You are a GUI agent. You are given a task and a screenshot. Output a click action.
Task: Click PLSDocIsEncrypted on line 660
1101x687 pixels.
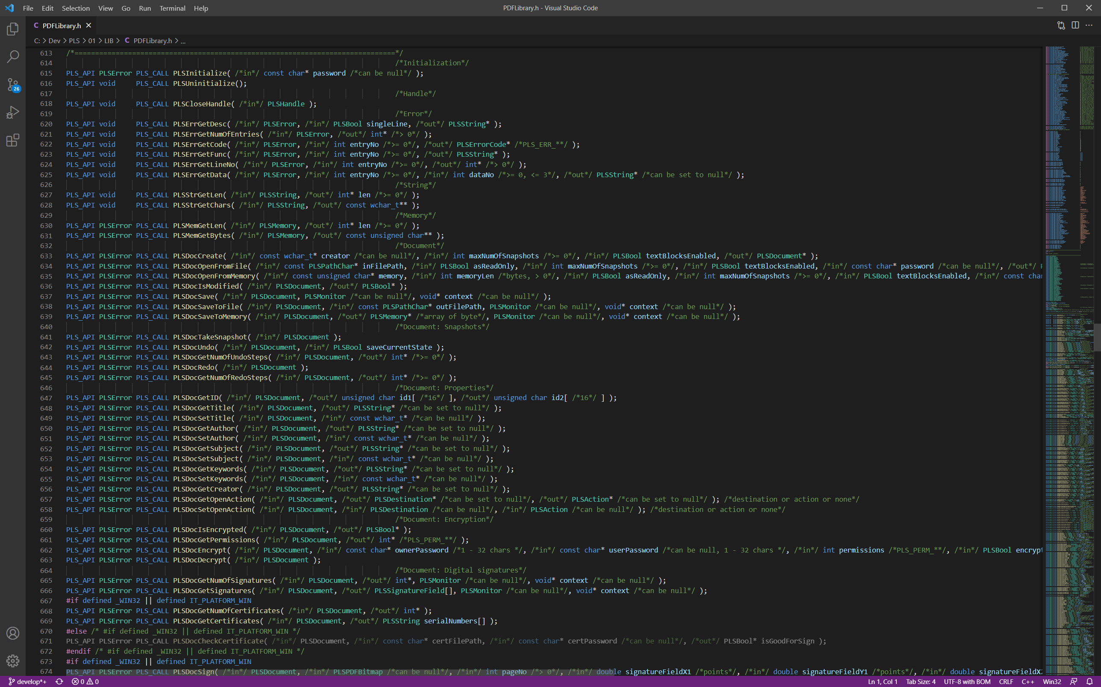pyautogui.click(x=208, y=530)
